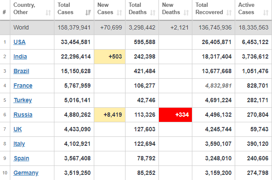Click India's highlighted +503 new cases
Viewport: 272px width, 180px height.
(110, 56)
